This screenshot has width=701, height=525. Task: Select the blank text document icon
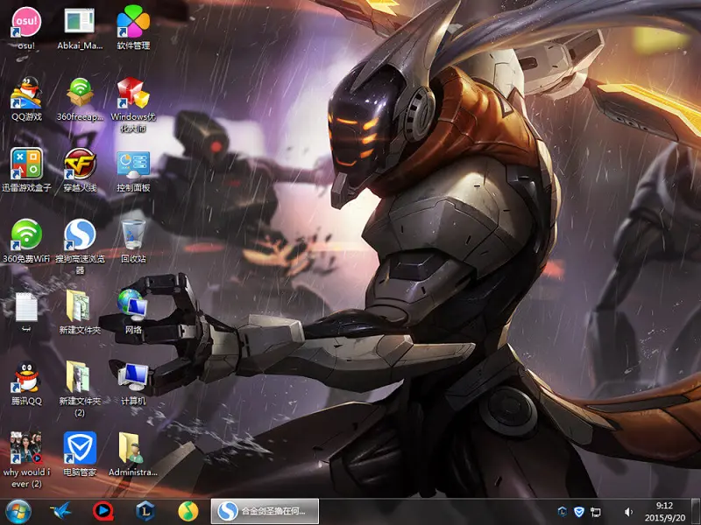tap(26, 311)
